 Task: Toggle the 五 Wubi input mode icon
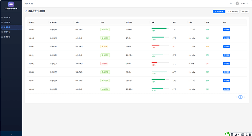coord(232,135)
